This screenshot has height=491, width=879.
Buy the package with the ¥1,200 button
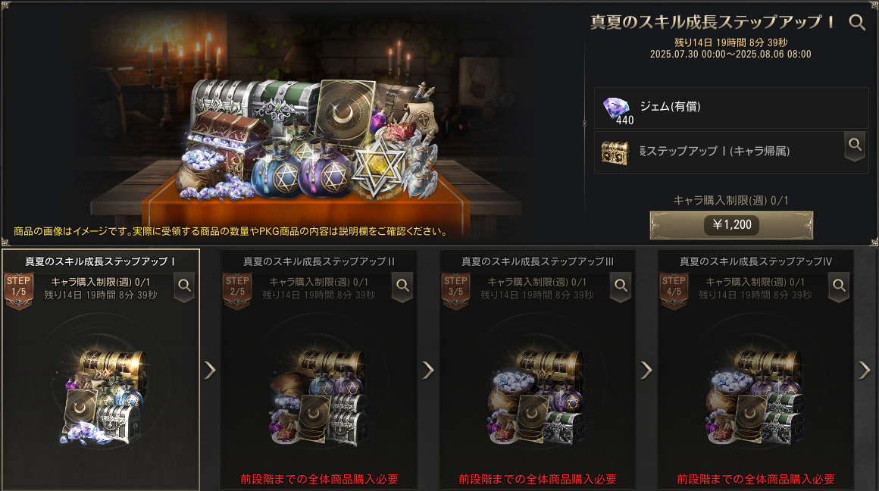tap(731, 225)
